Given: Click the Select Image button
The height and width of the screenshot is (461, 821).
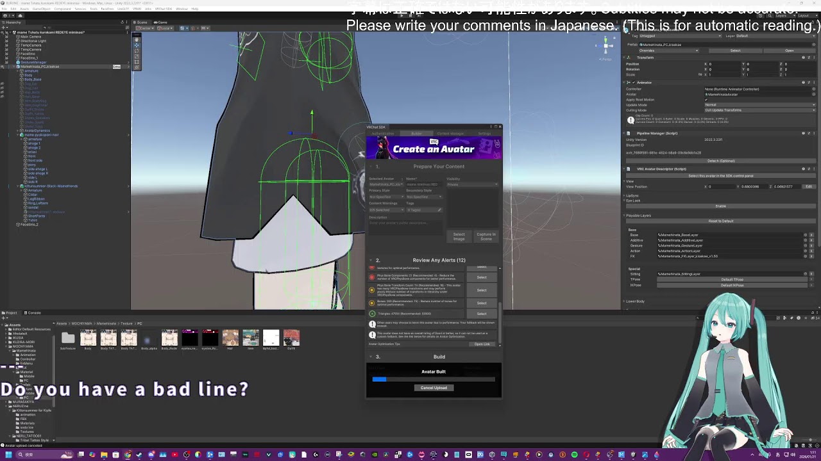Looking at the screenshot, I should (459, 236).
